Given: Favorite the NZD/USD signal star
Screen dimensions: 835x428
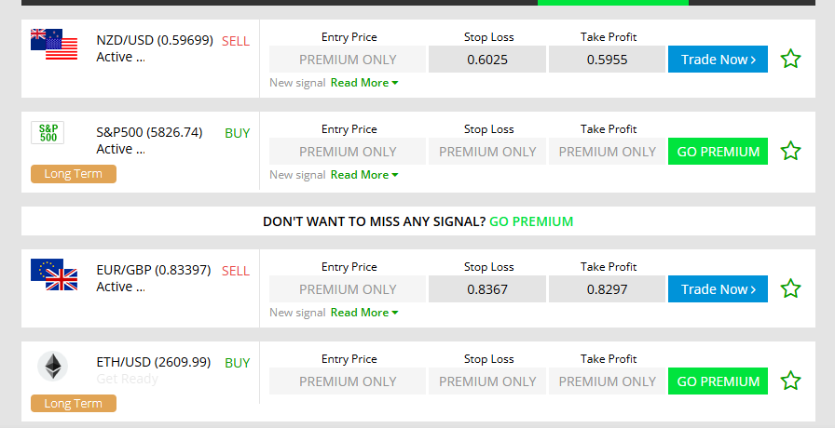Looking at the screenshot, I should tap(790, 60).
